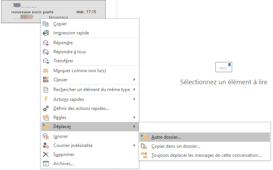Expand the Actions rapides submenu arrow
273x170 pixels.
(134, 99)
